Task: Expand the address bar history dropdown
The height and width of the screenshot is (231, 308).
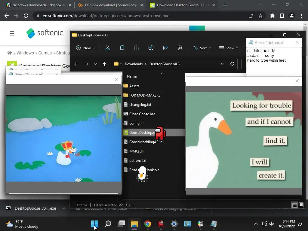Action: 222,64
